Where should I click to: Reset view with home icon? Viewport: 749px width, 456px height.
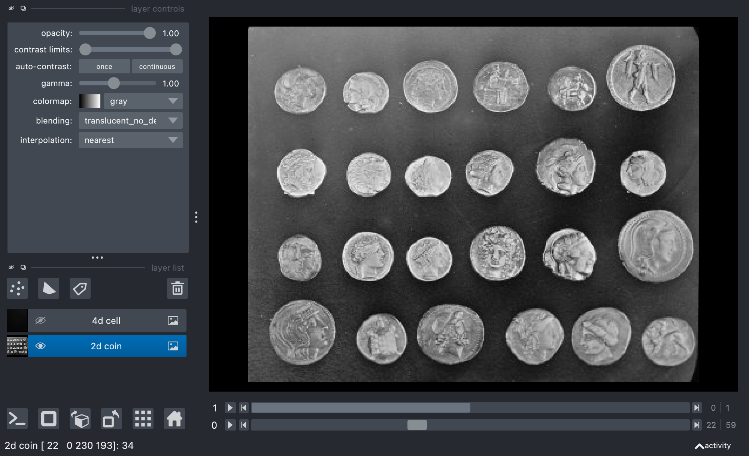[175, 419]
